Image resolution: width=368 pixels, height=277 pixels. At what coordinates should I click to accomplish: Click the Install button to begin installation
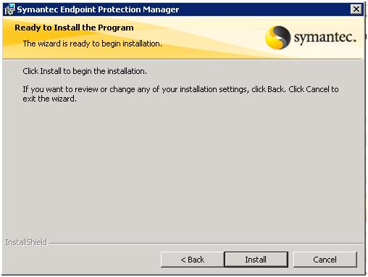pyautogui.click(x=256, y=260)
